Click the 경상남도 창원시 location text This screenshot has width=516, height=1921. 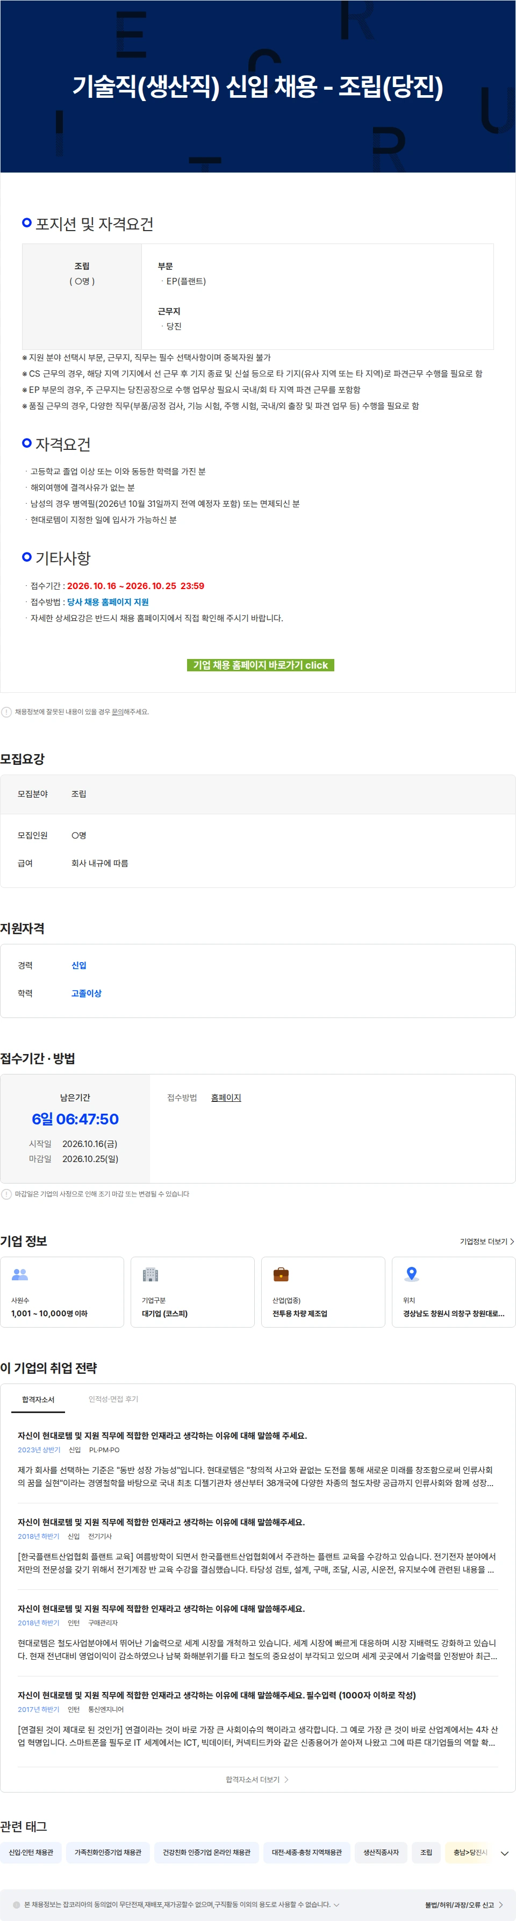[453, 1314]
